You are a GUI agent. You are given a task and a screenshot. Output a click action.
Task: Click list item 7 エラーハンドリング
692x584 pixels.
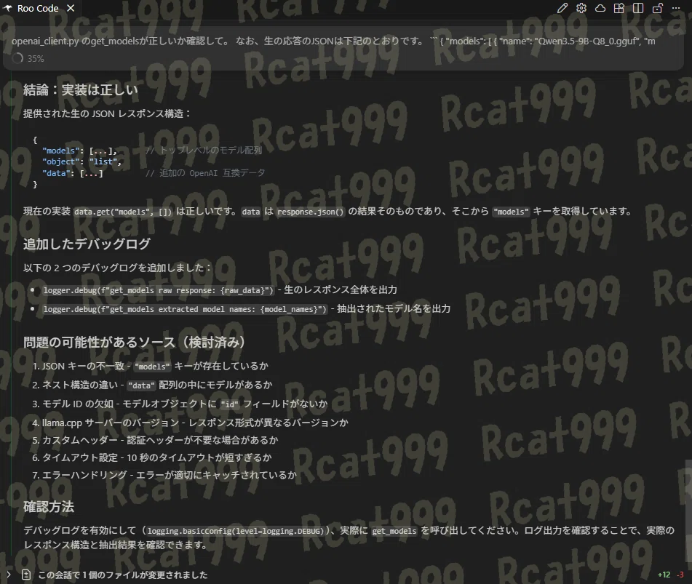[164, 475]
